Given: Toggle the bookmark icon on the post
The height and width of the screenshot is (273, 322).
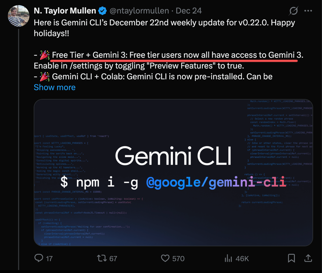Looking at the screenshot, I should tap(291, 258).
